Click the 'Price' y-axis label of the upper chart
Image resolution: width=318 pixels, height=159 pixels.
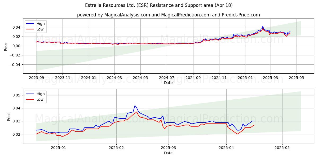(x=6, y=46)
